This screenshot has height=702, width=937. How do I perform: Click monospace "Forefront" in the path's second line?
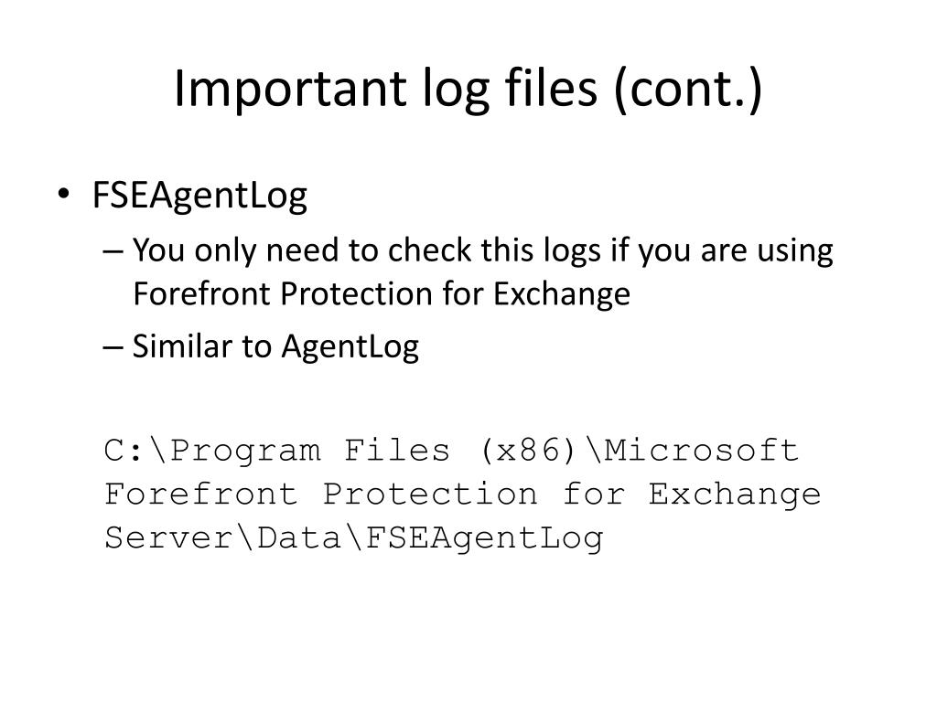(200, 494)
